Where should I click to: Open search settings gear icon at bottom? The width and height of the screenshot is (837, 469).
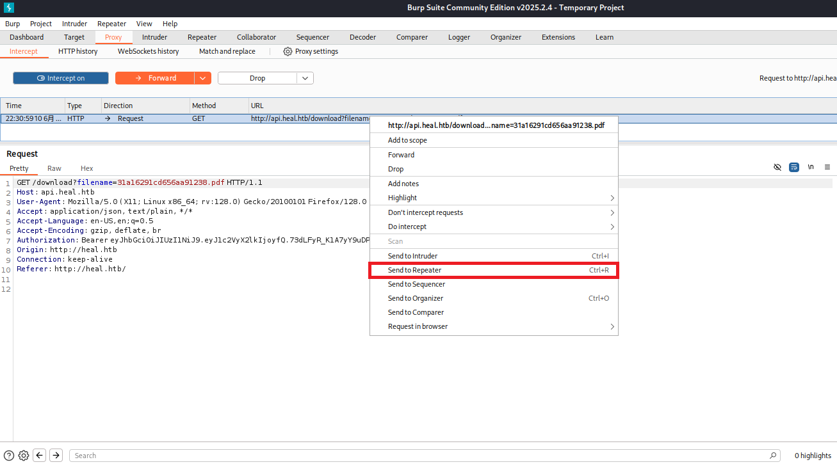coord(24,456)
